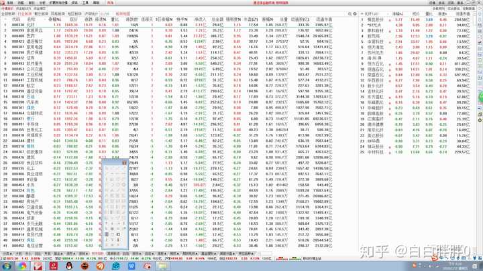Open the QQ penguin taskbar icon
Screen dimensions: 483x271
click(69, 266)
